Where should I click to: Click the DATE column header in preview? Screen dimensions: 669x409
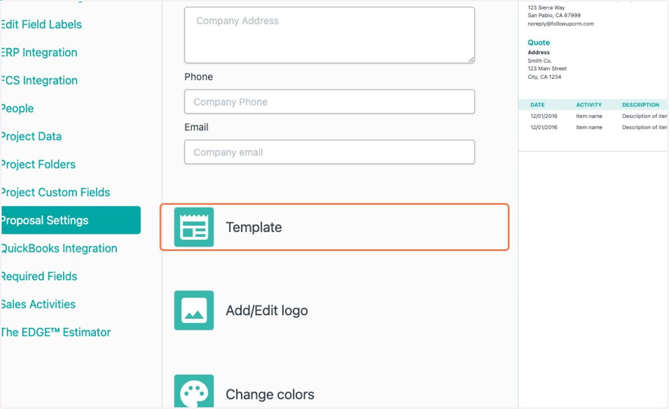point(537,105)
